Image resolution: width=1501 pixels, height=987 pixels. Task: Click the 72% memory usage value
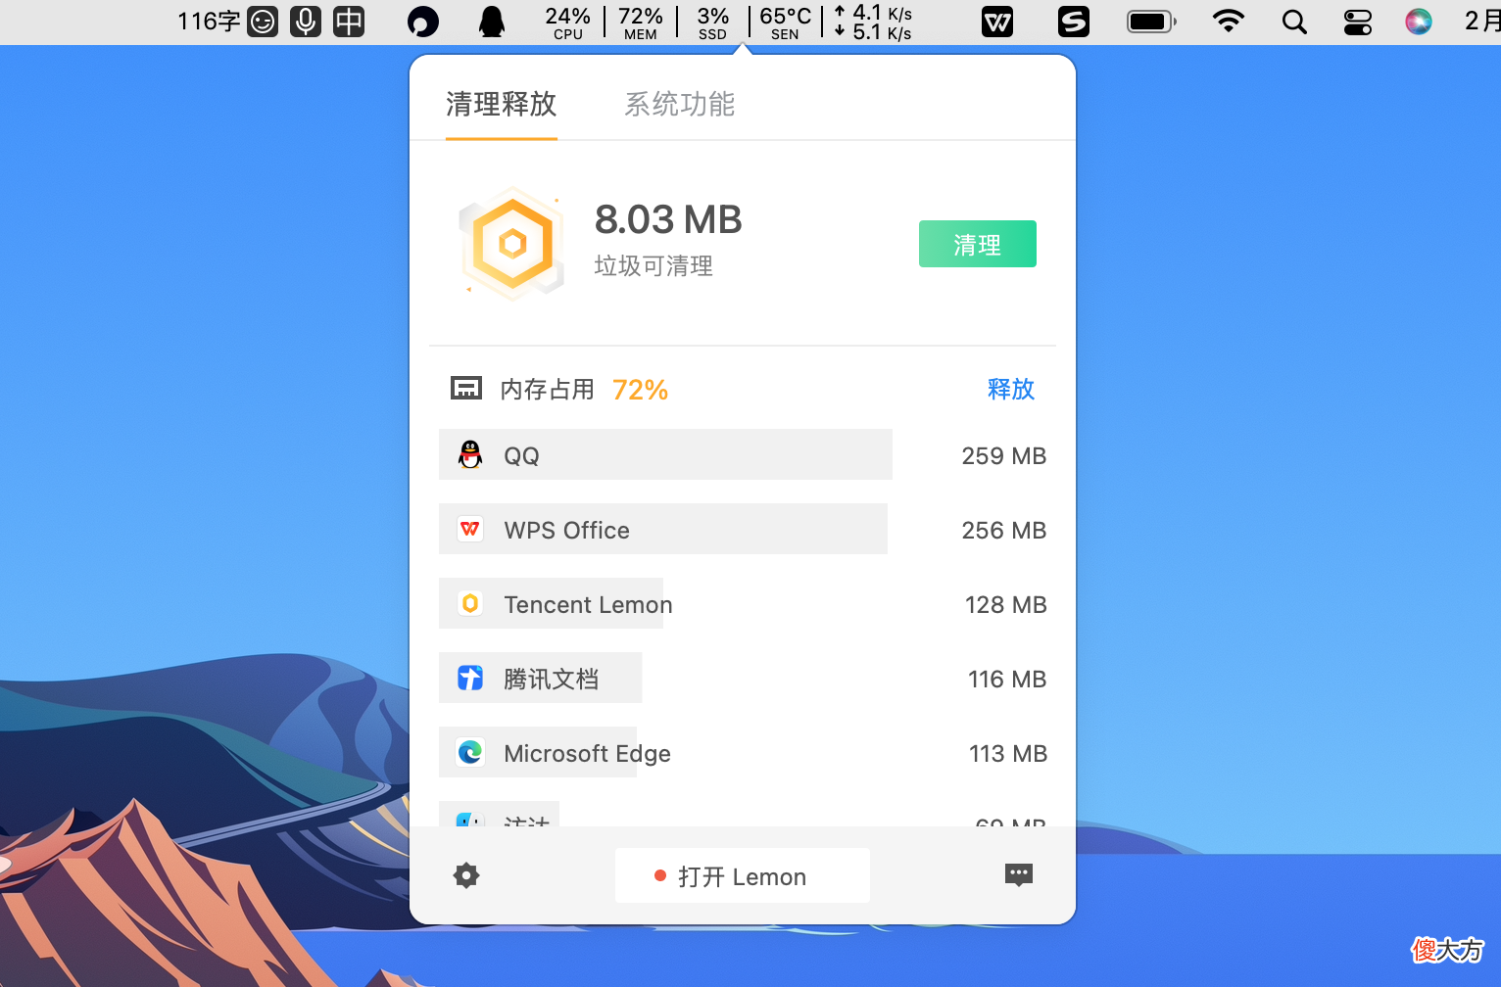coord(640,390)
